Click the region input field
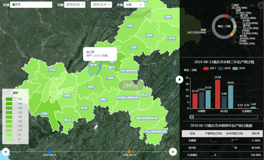The image size is (264, 160). tap(32, 5)
